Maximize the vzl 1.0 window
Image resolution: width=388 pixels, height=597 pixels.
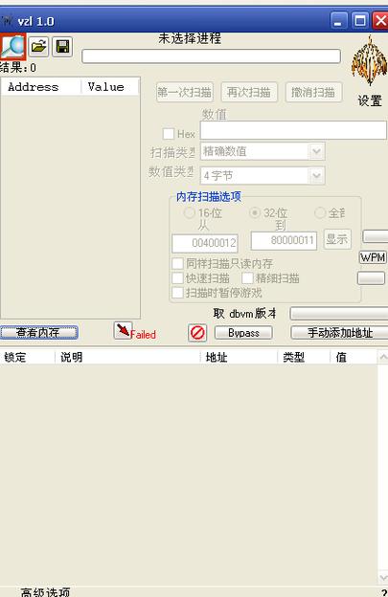[360, 20]
